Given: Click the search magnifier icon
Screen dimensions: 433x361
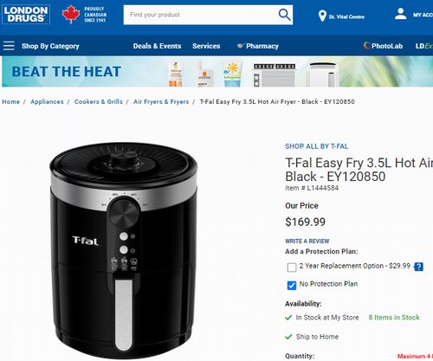Looking at the screenshot, I should coord(284,15).
